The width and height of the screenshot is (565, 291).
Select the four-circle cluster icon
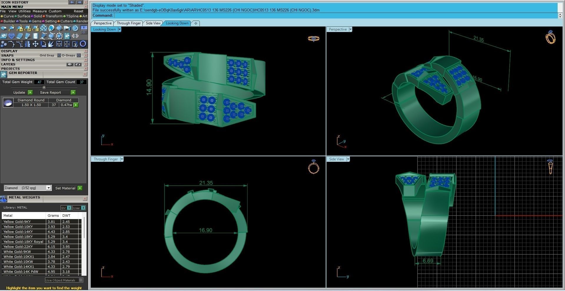point(75,36)
